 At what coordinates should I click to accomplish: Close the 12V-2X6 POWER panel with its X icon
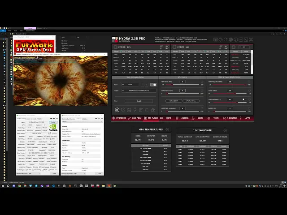(225, 130)
